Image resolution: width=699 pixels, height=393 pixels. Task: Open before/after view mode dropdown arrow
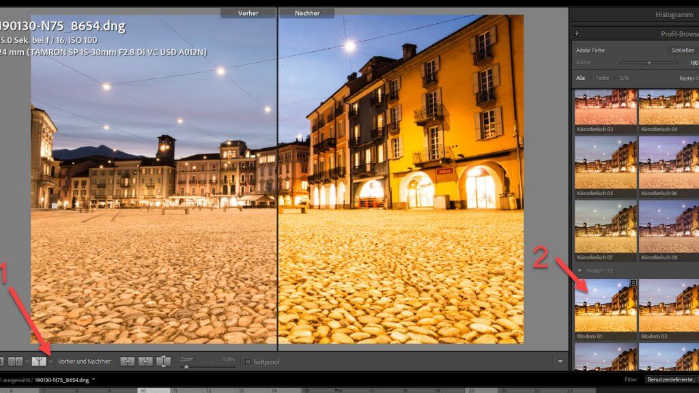[x=51, y=362]
